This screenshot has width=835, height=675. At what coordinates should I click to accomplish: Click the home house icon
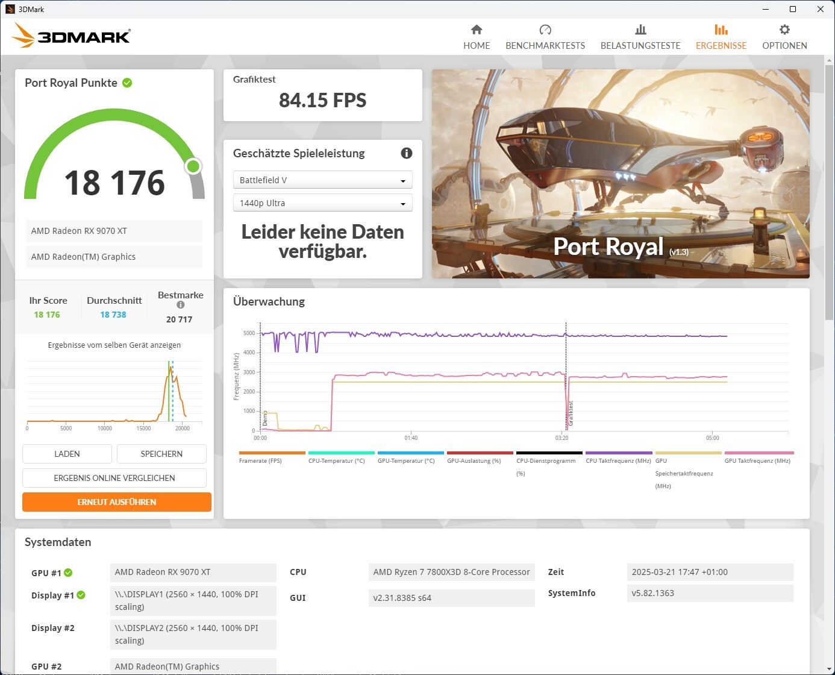click(477, 30)
